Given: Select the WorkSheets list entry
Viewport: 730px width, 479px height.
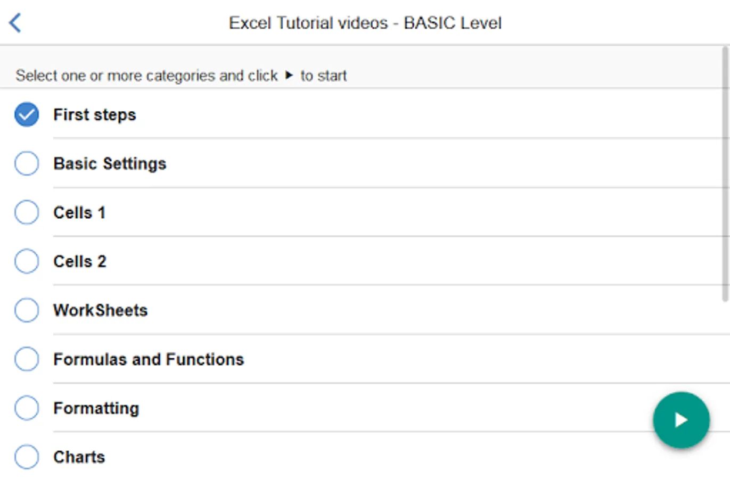Looking at the screenshot, I should 100,310.
